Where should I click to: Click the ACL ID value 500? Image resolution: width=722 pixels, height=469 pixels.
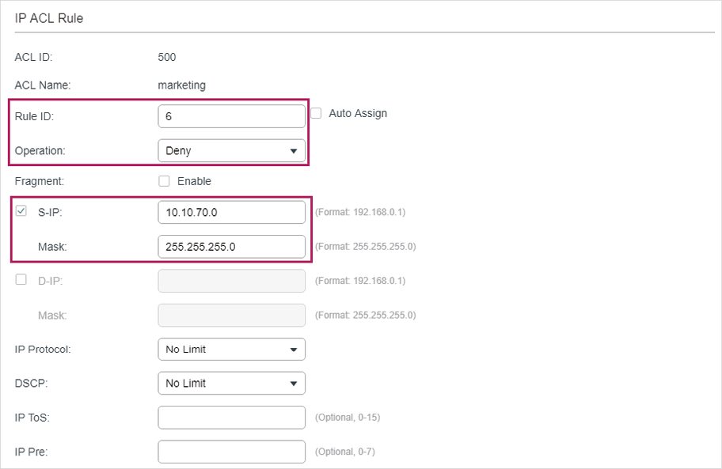(167, 57)
